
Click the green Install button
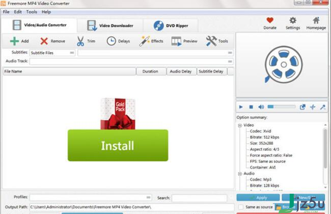[x=118, y=146]
